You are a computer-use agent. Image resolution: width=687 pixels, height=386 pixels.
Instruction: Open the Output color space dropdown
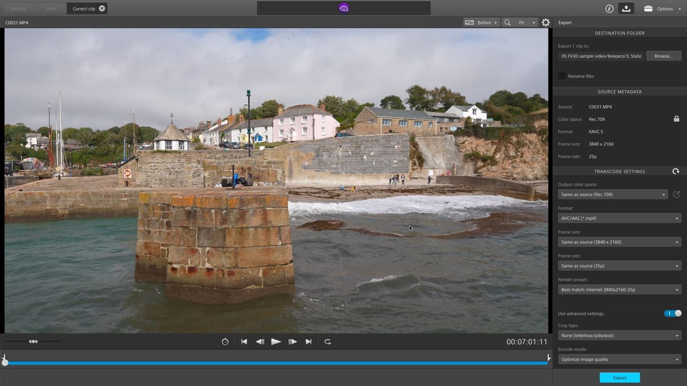[x=613, y=194]
